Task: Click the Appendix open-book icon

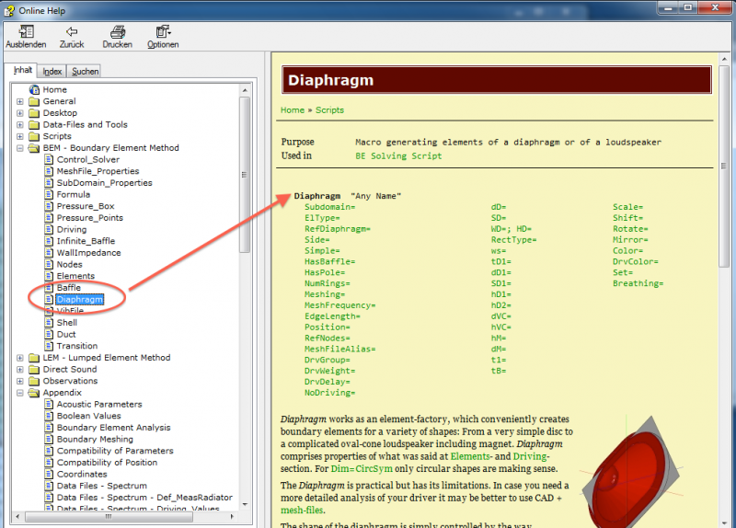Action: [34, 393]
